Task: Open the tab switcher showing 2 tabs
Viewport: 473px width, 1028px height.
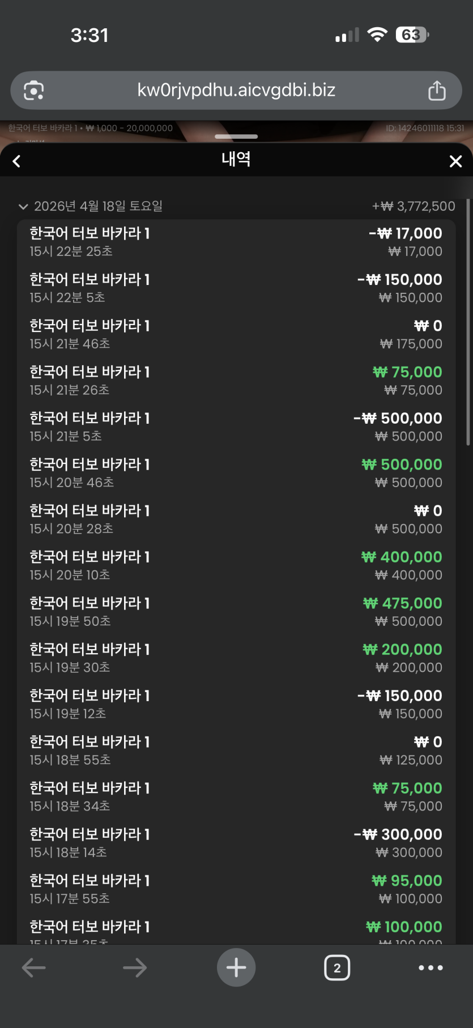Action: tap(337, 967)
